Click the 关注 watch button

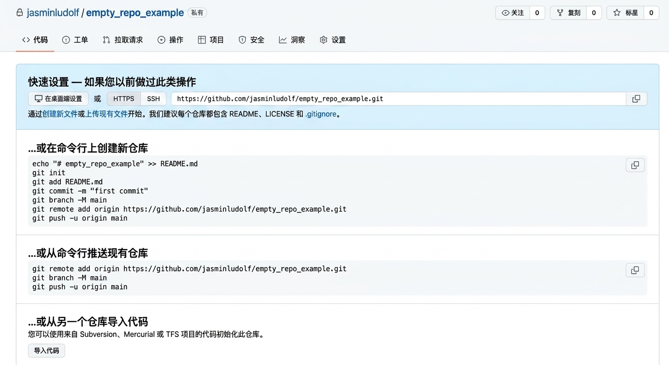tap(513, 13)
